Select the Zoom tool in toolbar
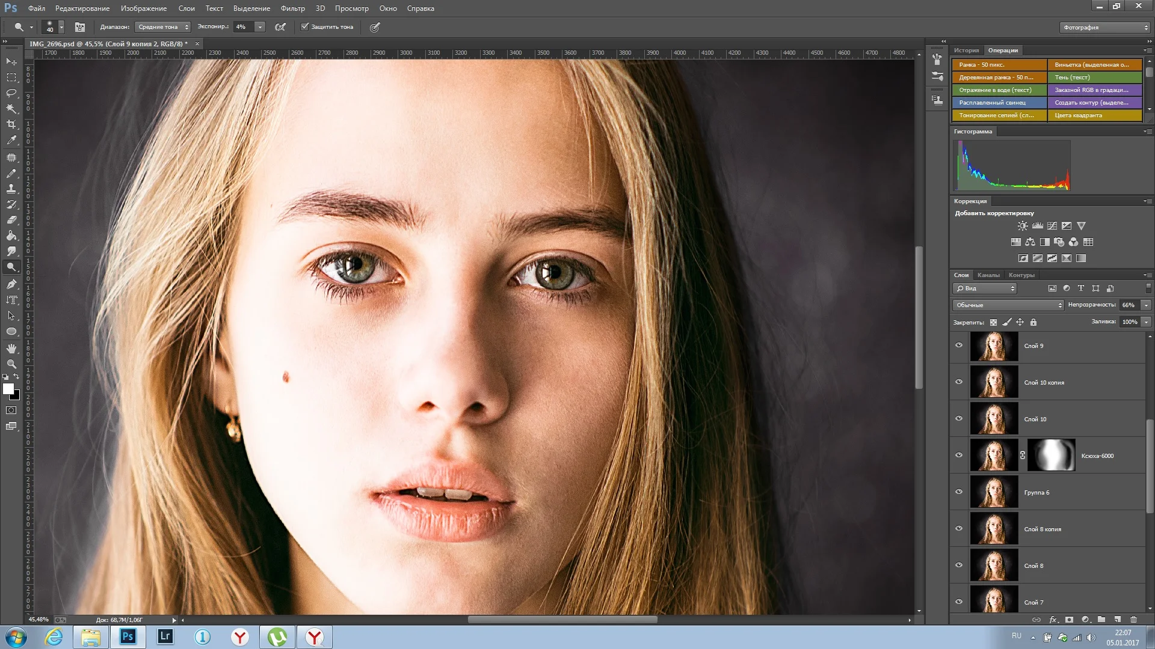Screen dimensions: 1155x649 pyautogui.click(x=11, y=364)
